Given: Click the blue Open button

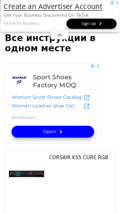Looking at the screenshot, I should pos(53,132).
